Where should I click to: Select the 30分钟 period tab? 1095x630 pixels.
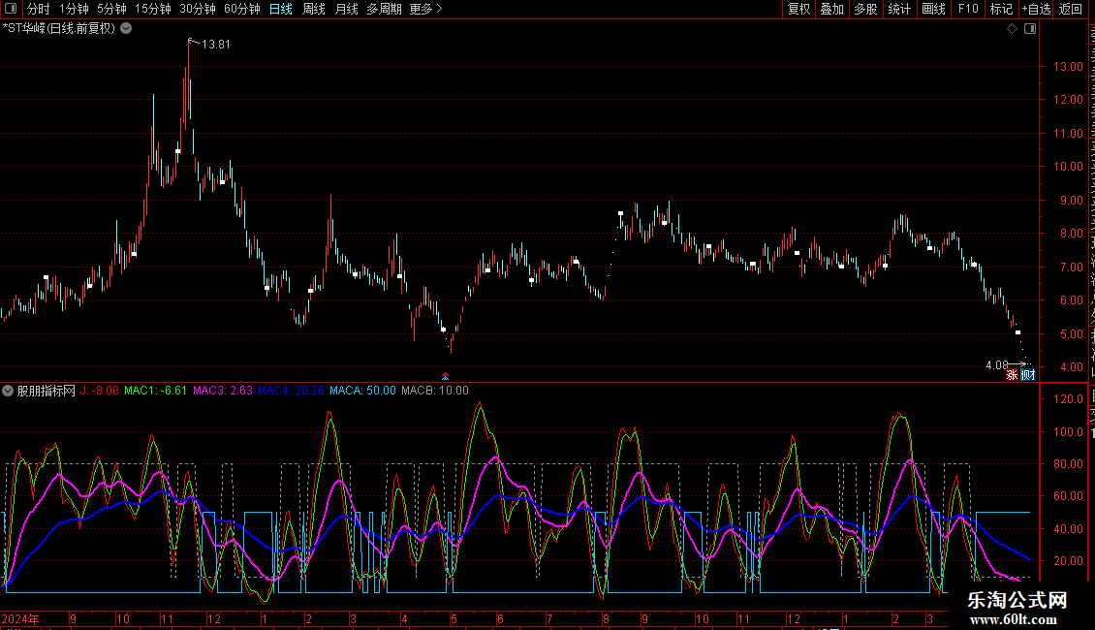point(198,9)
